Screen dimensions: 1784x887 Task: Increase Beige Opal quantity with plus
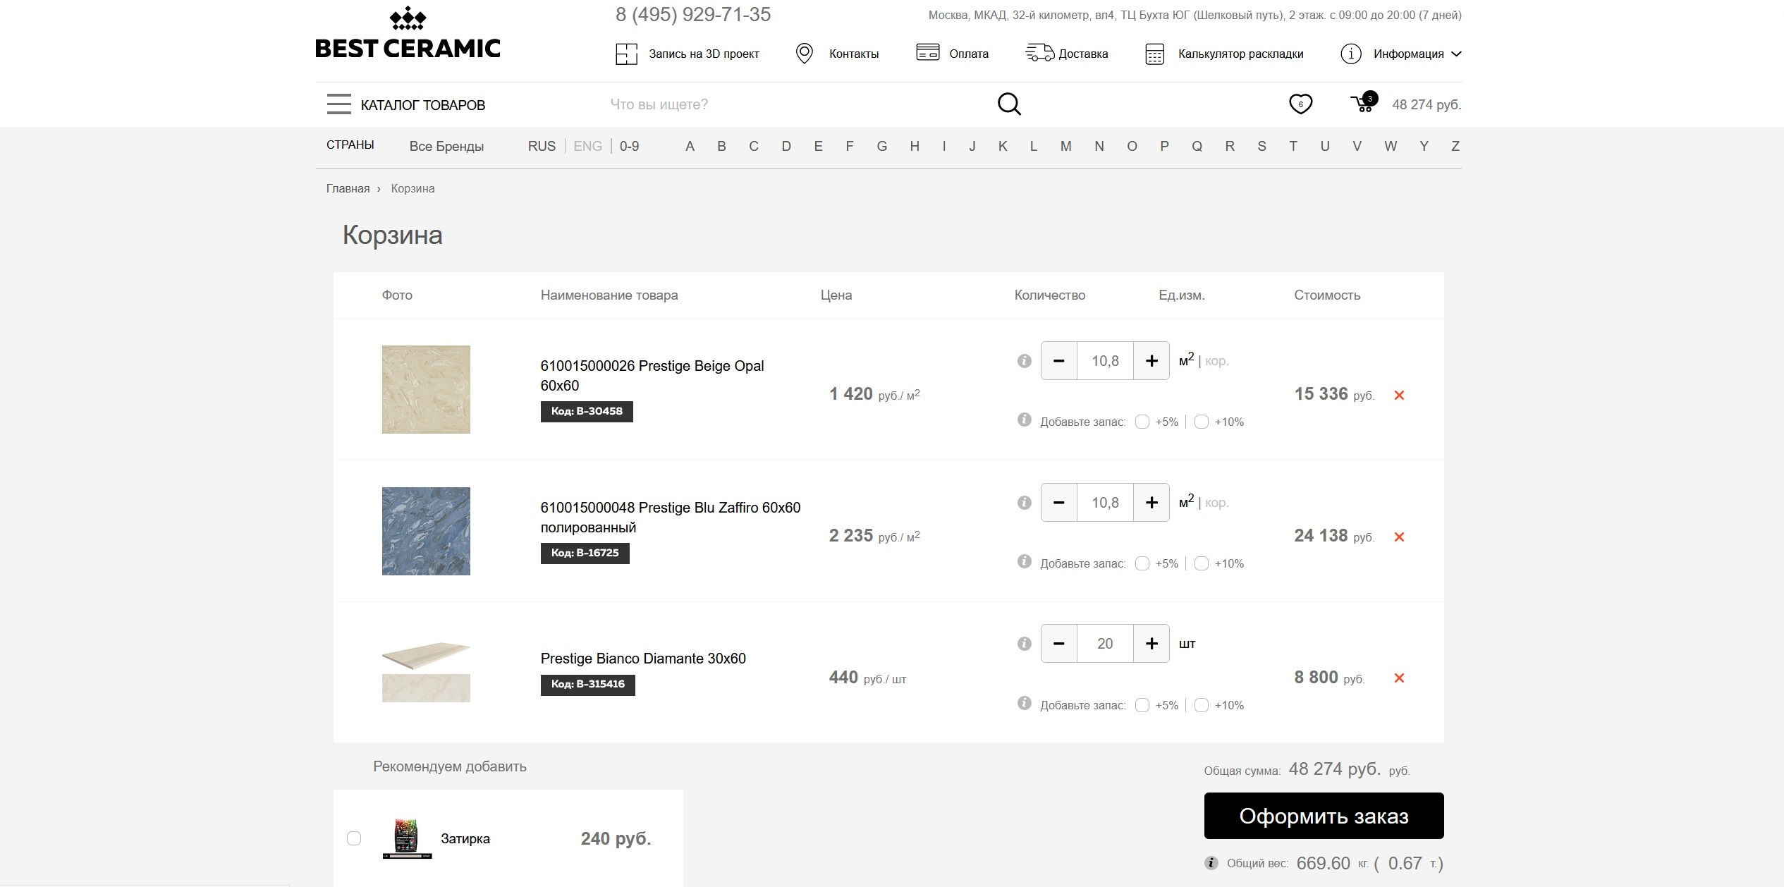click(1151, 361)
